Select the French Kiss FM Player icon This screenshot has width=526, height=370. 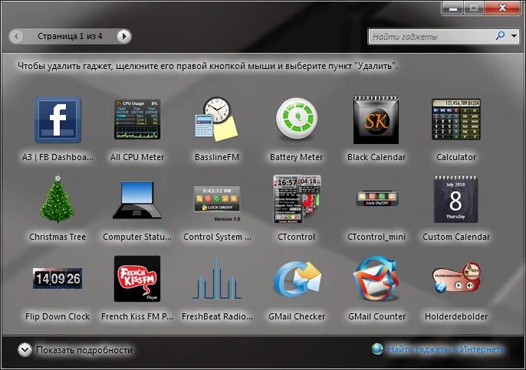[x=137, y=279]
